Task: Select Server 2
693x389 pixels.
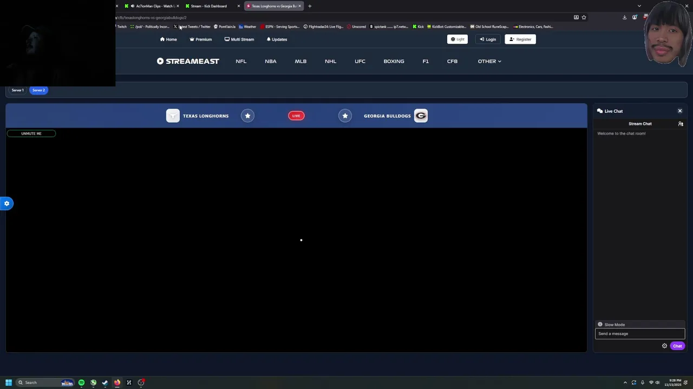Action: [38, 90]
